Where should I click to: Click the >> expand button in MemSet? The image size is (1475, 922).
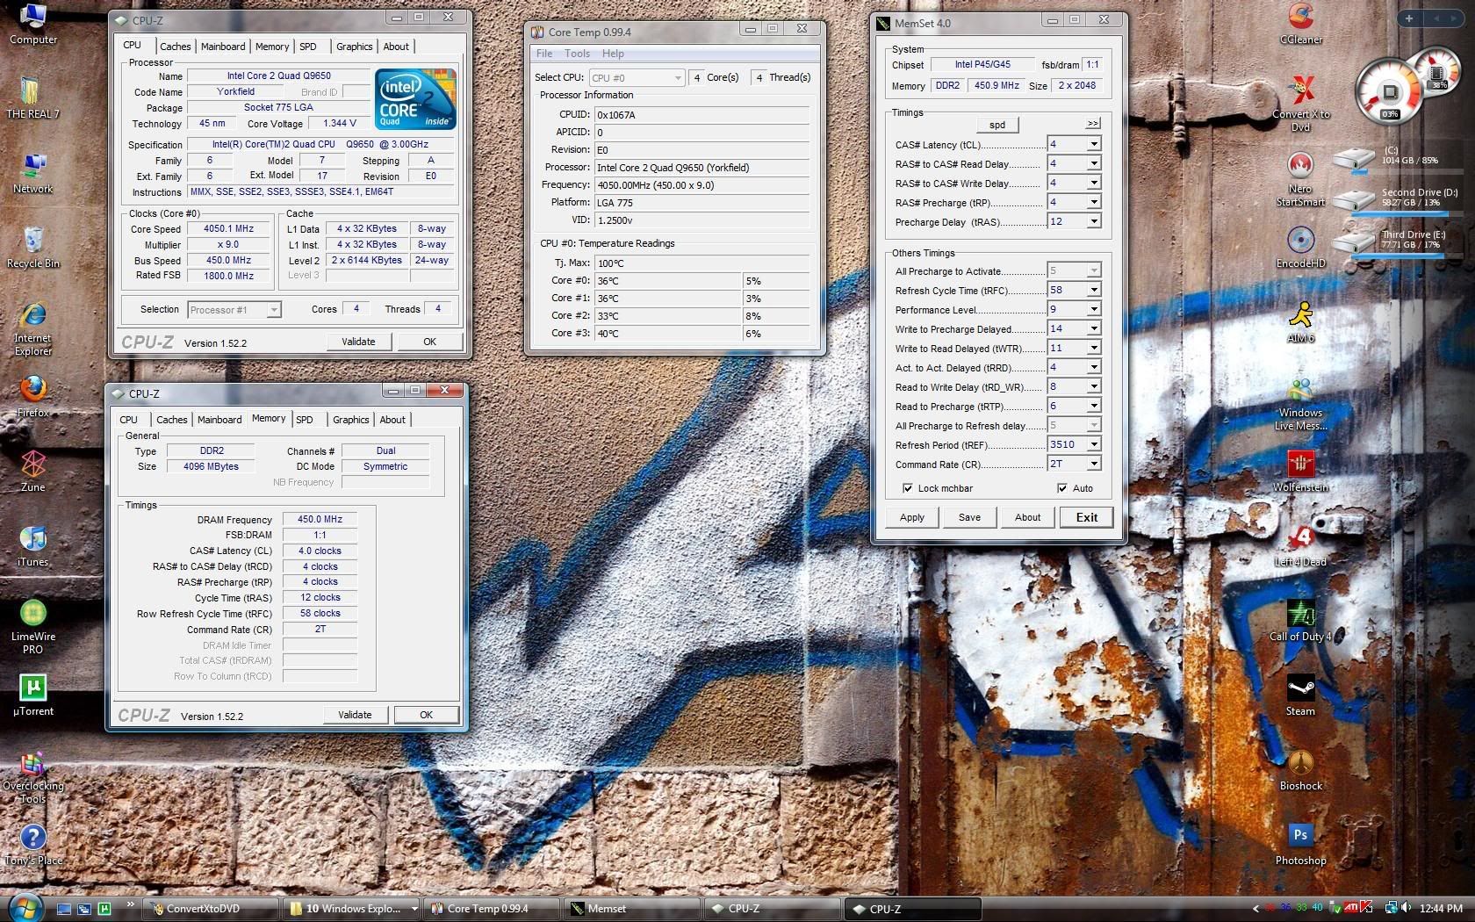[x=1092, y=124]
